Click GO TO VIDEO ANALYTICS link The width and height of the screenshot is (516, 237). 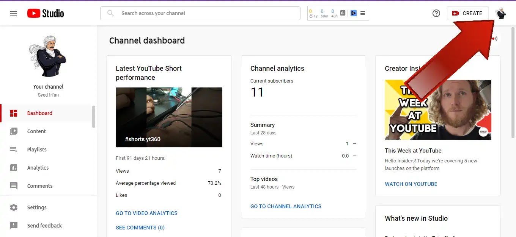(146, 213)
